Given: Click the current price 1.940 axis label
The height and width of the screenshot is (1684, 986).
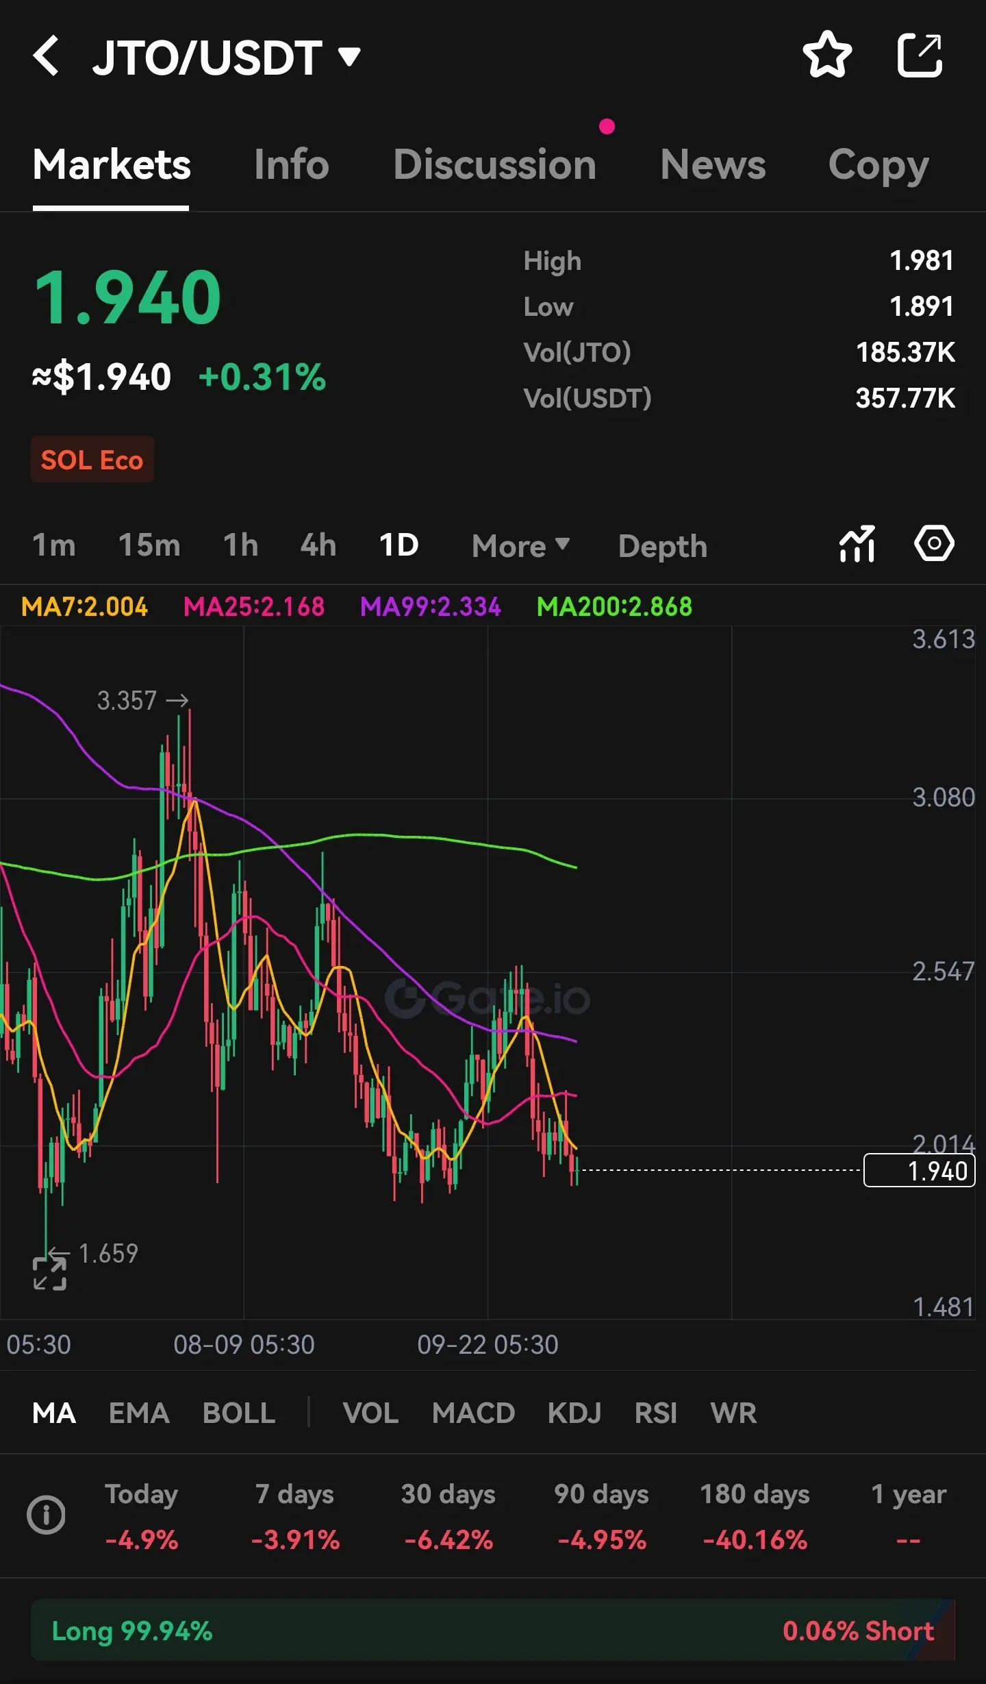Looking at the screenshot, I should click(x=919, y=1171).
